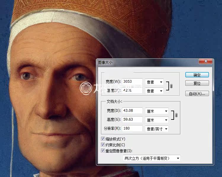Click the pixel 宽度(W) field showing 3053

pyautogui.click(x=132, y=82)
